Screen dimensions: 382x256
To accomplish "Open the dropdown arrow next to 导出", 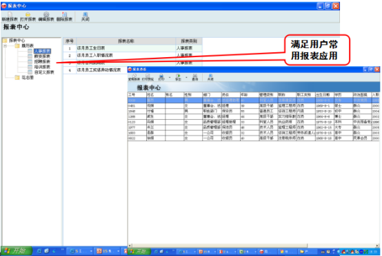I will pyautogui.click(x=186, y=78).
